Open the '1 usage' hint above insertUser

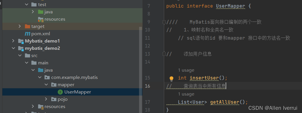pyautogui.click(x=186, y=70)
